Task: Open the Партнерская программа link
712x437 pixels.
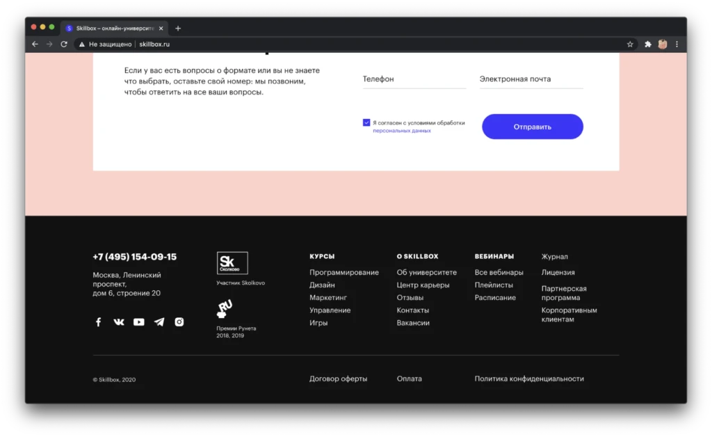Action: (563, 293)
